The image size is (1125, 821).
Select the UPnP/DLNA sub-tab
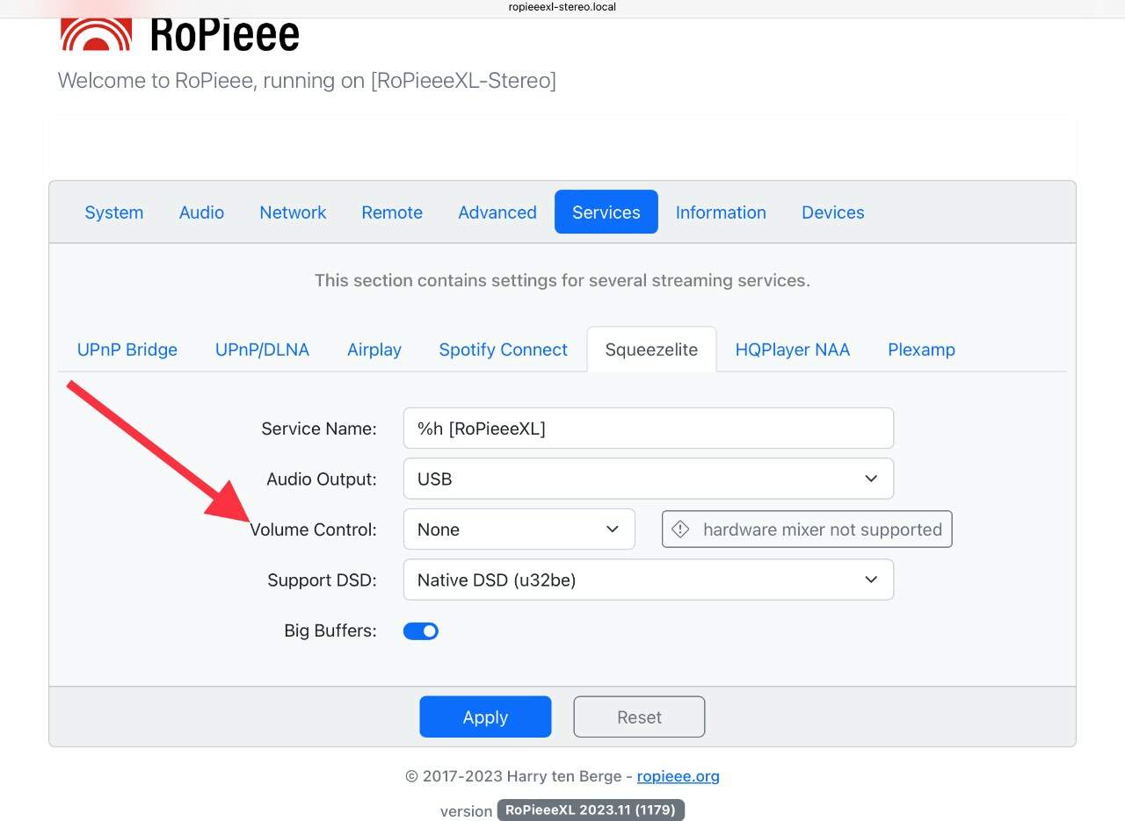click(x=262, y=349)
